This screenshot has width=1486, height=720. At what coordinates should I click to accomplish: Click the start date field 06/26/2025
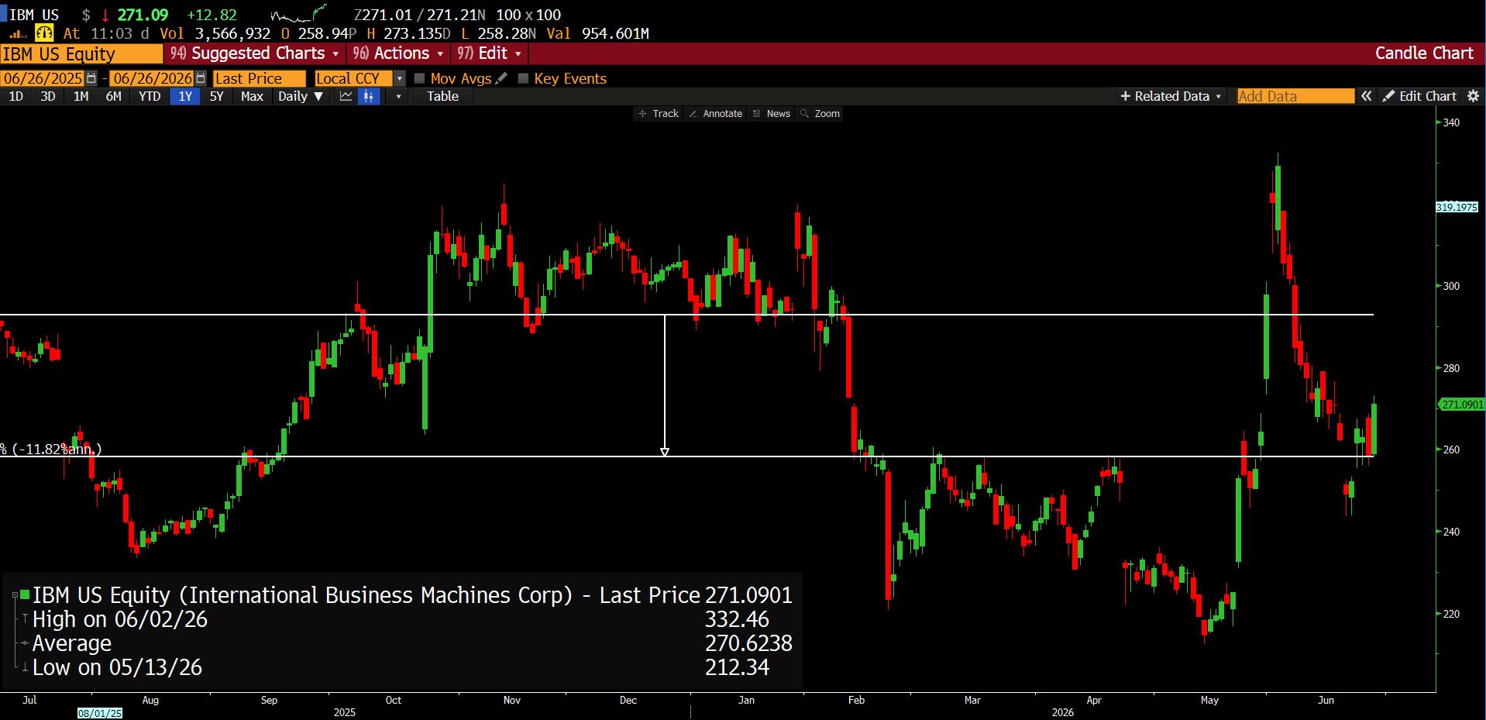[43, 78]
